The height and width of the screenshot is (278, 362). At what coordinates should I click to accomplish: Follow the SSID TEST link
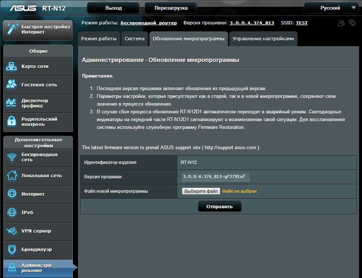pyautogui.click(x=302, y=23)
